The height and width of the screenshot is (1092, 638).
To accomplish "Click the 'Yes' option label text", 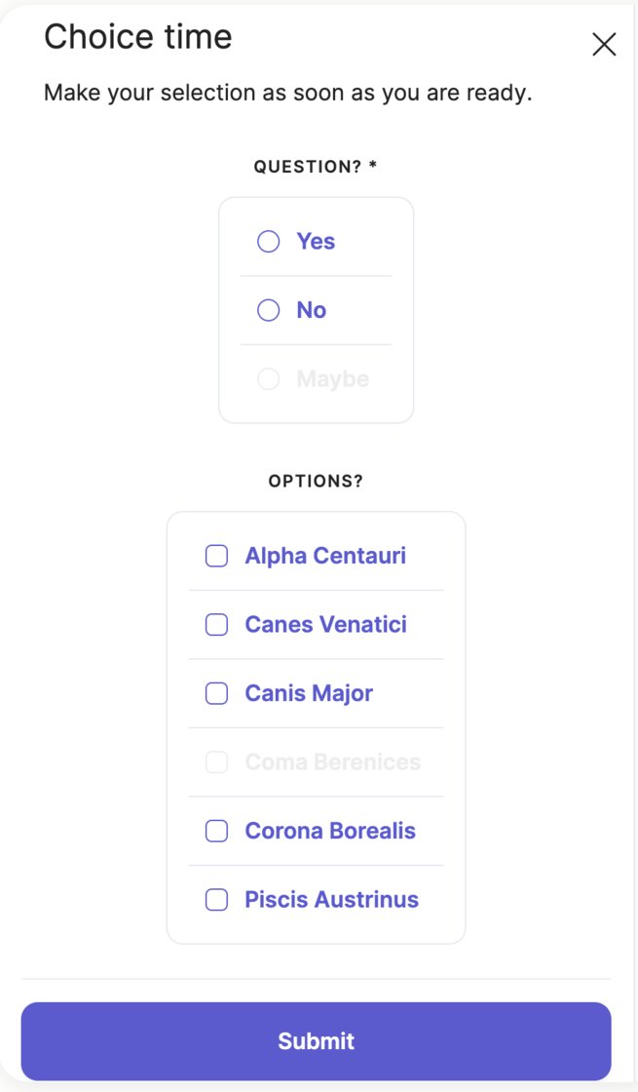I will click(316, 242).
